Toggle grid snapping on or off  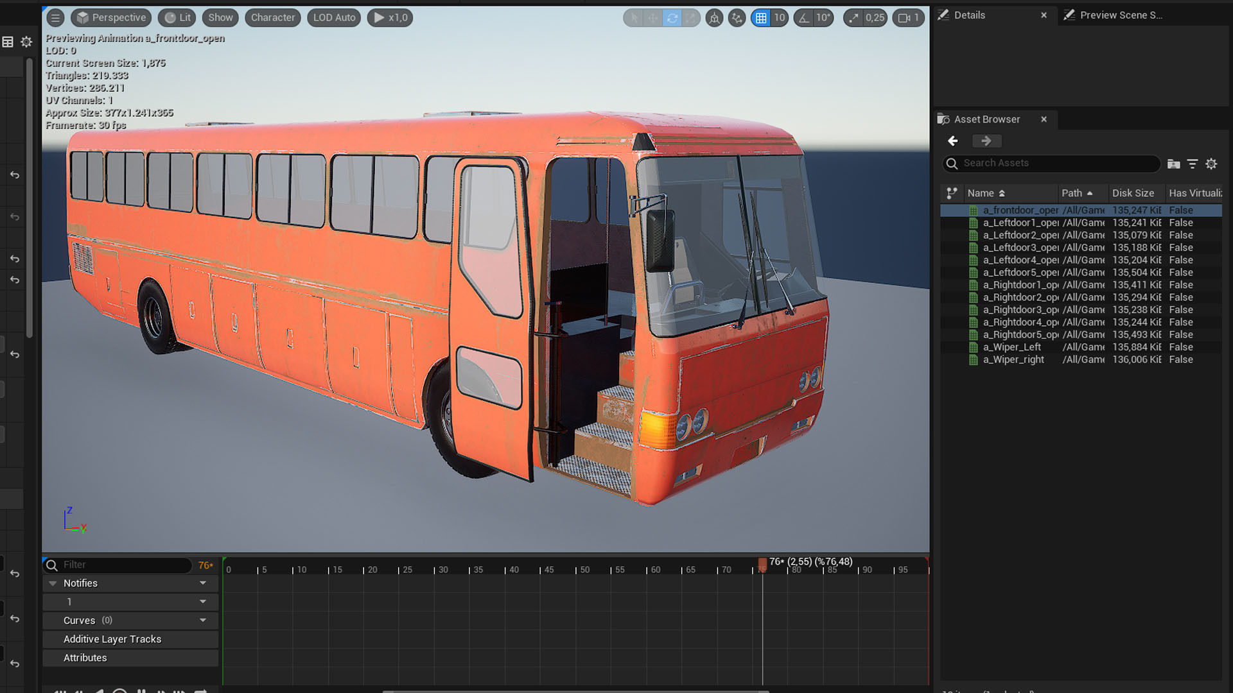(x=761, y=18)
